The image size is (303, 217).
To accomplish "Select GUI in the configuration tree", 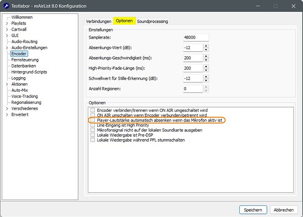I will pyautogui.click(x=15, y=36).
